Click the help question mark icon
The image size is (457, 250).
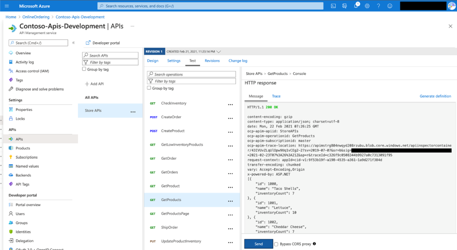pyautogui.click(x=378, y=6)
